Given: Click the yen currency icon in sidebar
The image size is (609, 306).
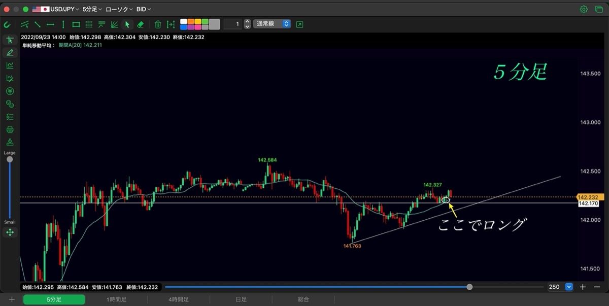Looking at the screenshot, I should pyautogui.click(x=10, y=91).
